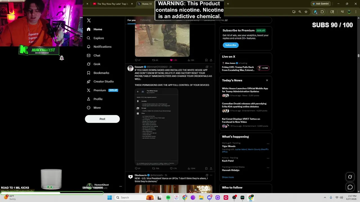
Task: Open messages floating button at bottom right
Action: click(x=350, y=187)
